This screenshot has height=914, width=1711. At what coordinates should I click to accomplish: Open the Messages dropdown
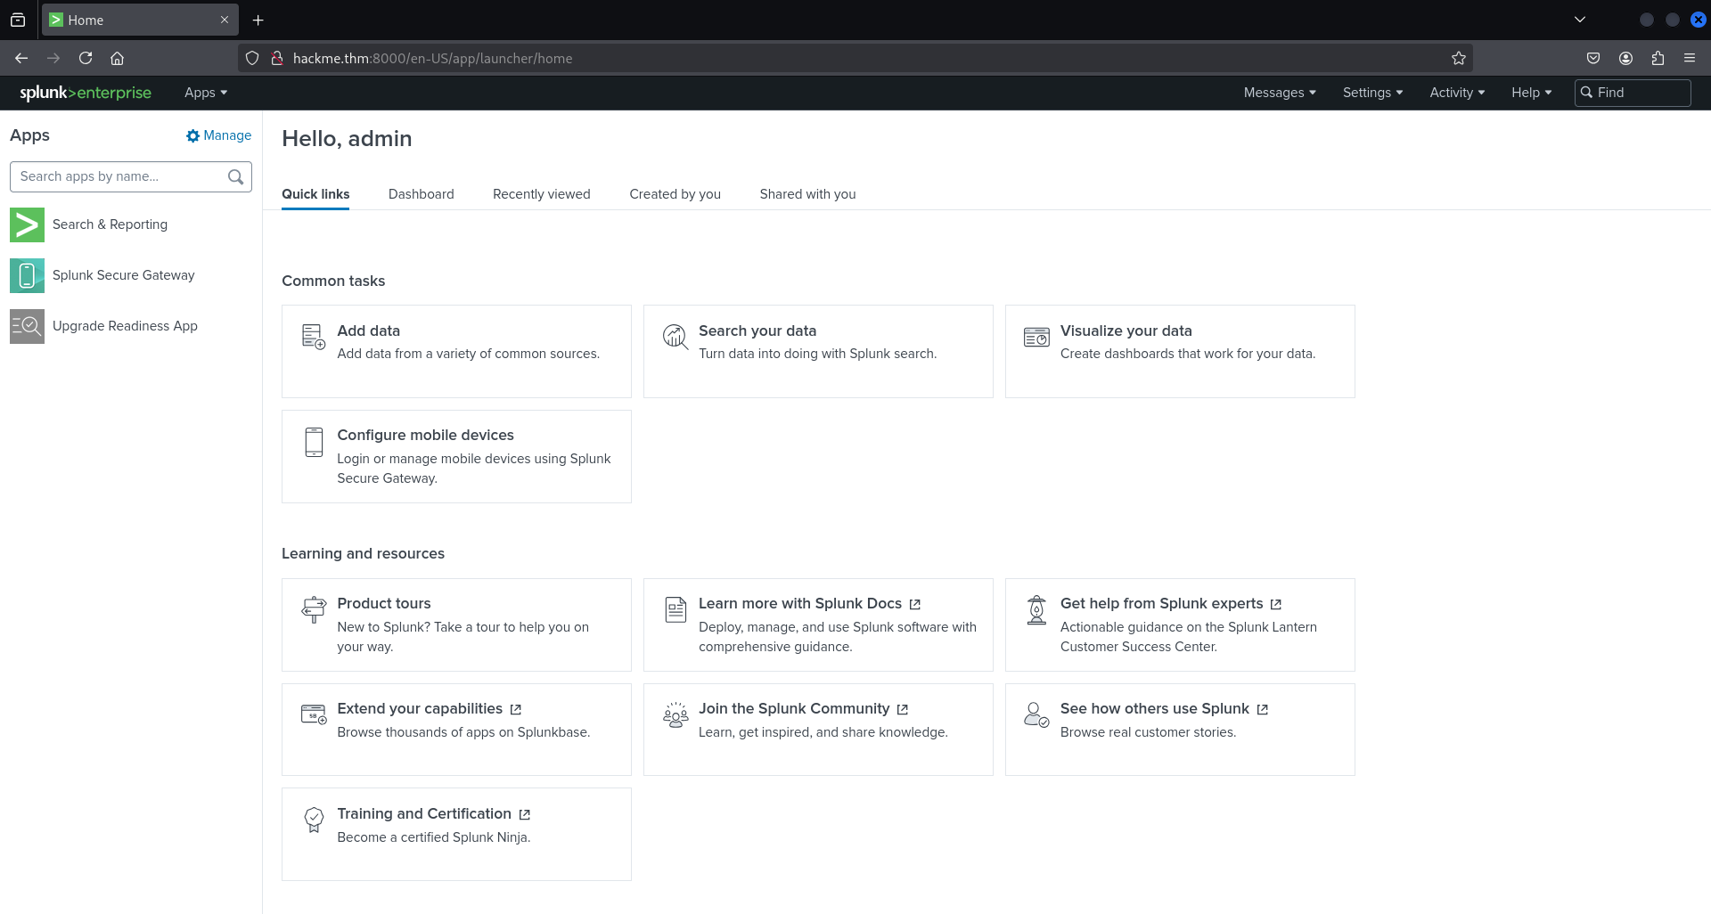(1279, 93)
